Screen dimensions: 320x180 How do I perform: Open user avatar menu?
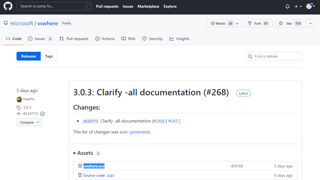(310, 6)
